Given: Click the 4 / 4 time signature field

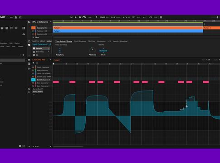Looking at the screenshot, I should 126,17.
